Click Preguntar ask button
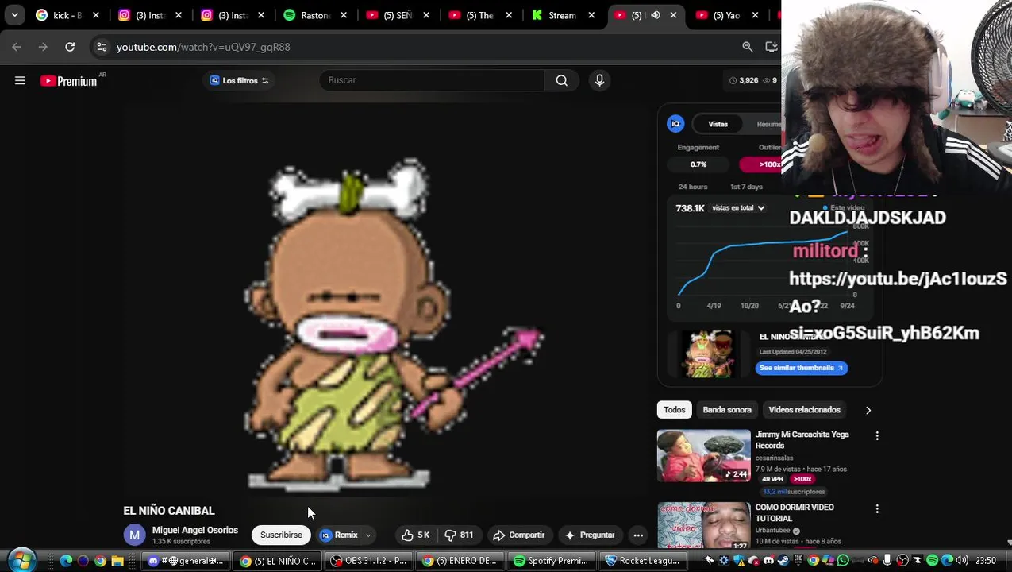Image resolution: width=1012 pixels, height=572 pixels. 589,535
